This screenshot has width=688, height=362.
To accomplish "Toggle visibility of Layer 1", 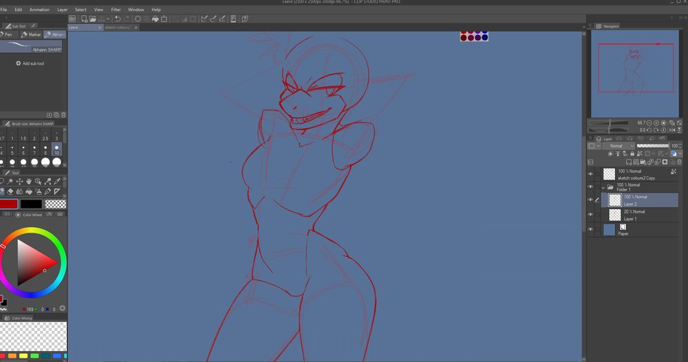I will coord(590,215).
